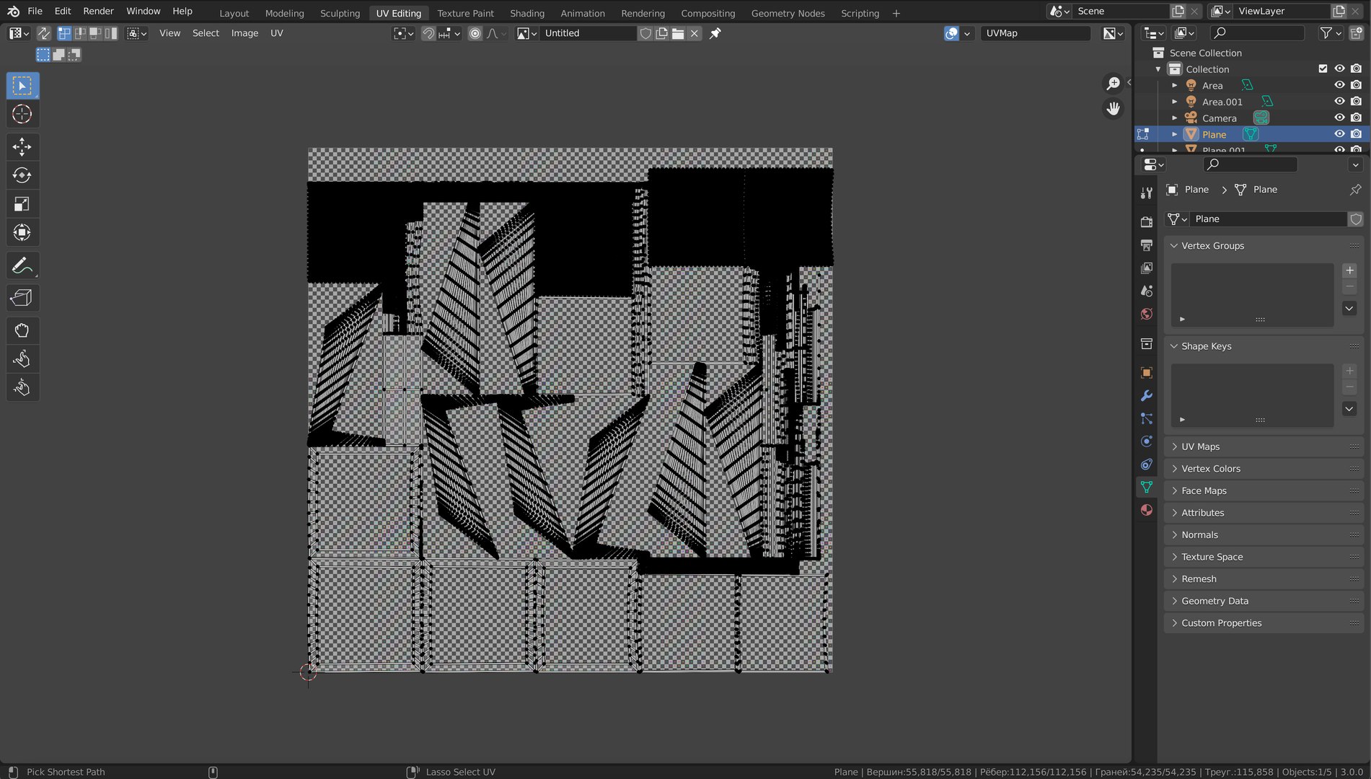Switch to Geometry Nodes workspace

(x=788, y=13)
